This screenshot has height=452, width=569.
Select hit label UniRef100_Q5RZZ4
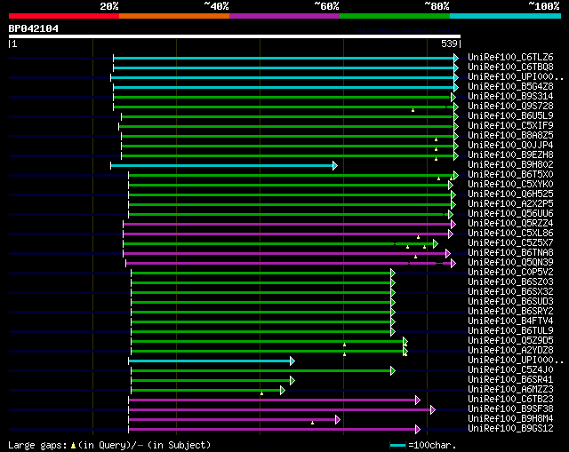point(510,224)
